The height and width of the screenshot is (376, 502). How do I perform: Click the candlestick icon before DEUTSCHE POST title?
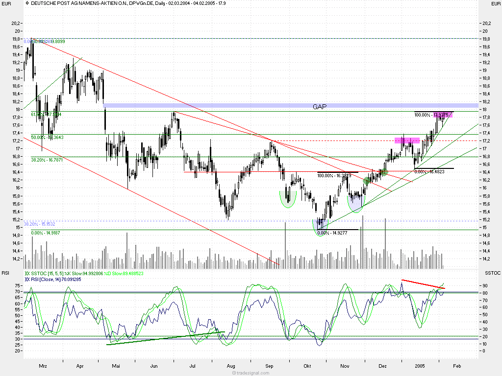27,3
